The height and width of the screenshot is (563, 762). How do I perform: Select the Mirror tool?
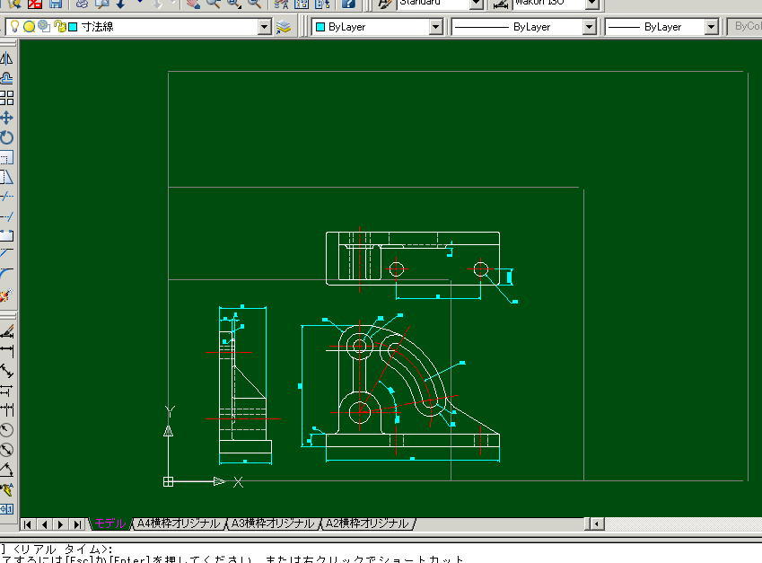point(6,58)
